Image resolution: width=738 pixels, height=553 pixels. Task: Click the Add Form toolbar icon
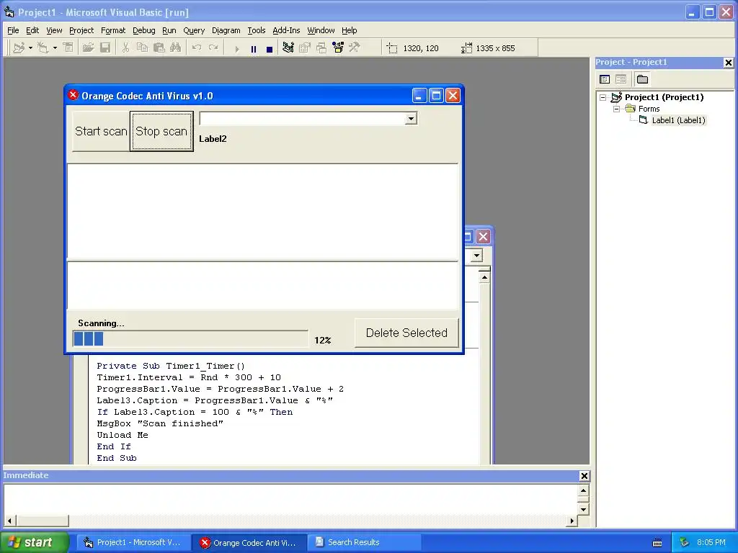pos(43,48)
